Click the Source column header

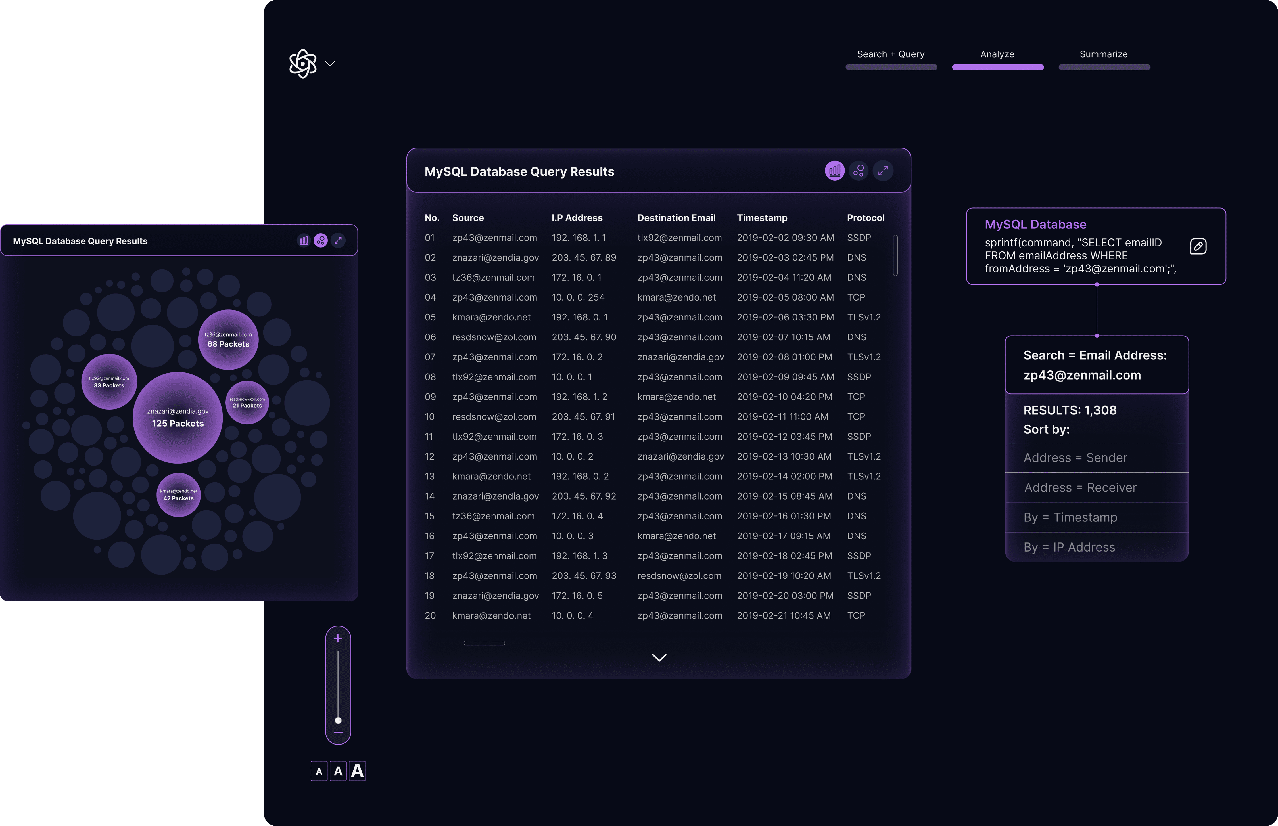pyautogui.click(x=468, y=218)
